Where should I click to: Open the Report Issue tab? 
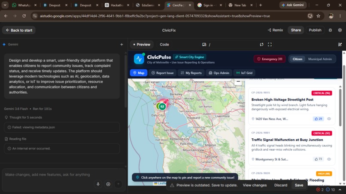[x=162, y=73]
